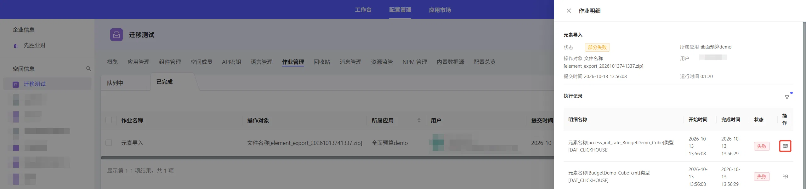Click the 用户 column header
This screenshot has height=189, width=806.
point(436,120)
